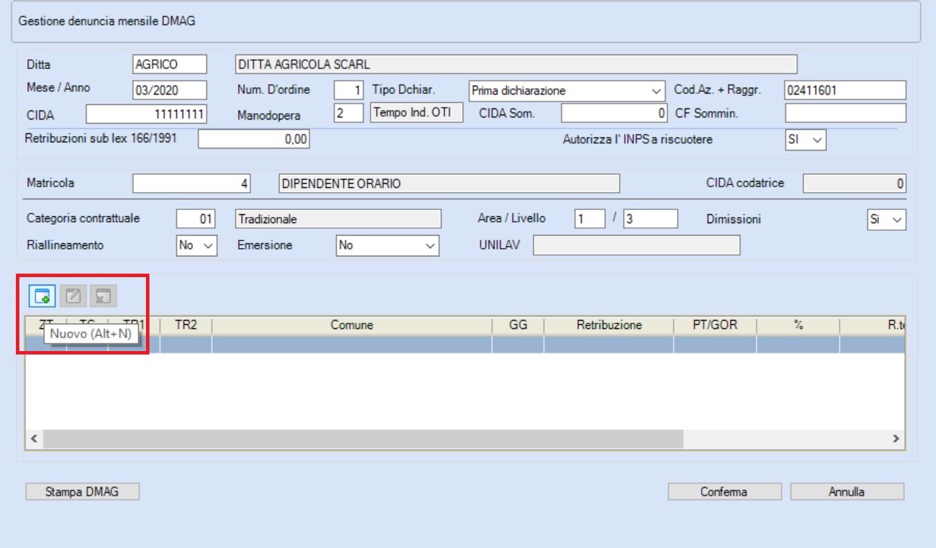Confirm the form with Conferma

(x=724, y=492)
